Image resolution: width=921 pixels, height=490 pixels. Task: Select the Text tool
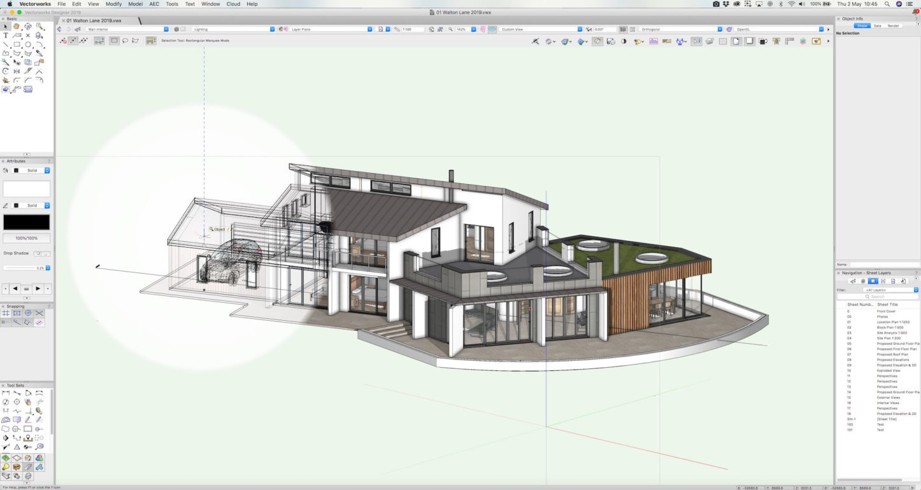coord(6,36)
